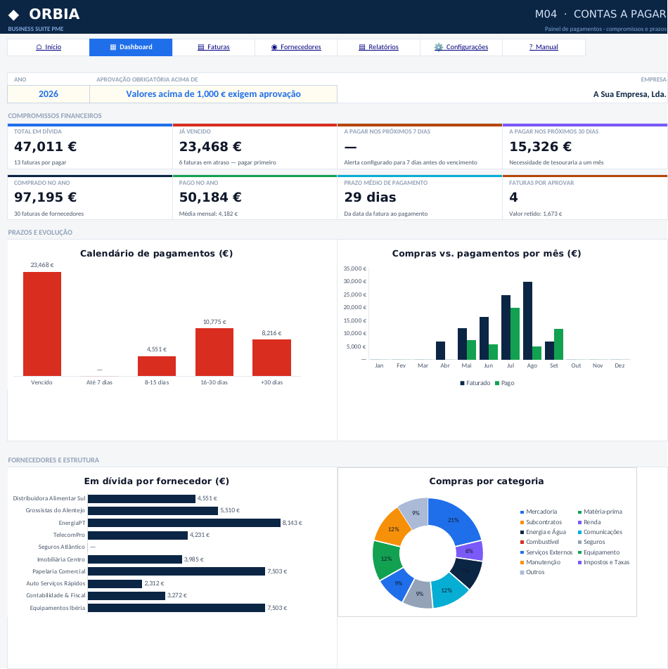
Task: Click the Comunicações legend entry
Action: 600,532
